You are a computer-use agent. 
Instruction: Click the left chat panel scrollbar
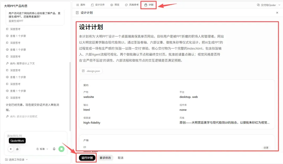(70, 96)
